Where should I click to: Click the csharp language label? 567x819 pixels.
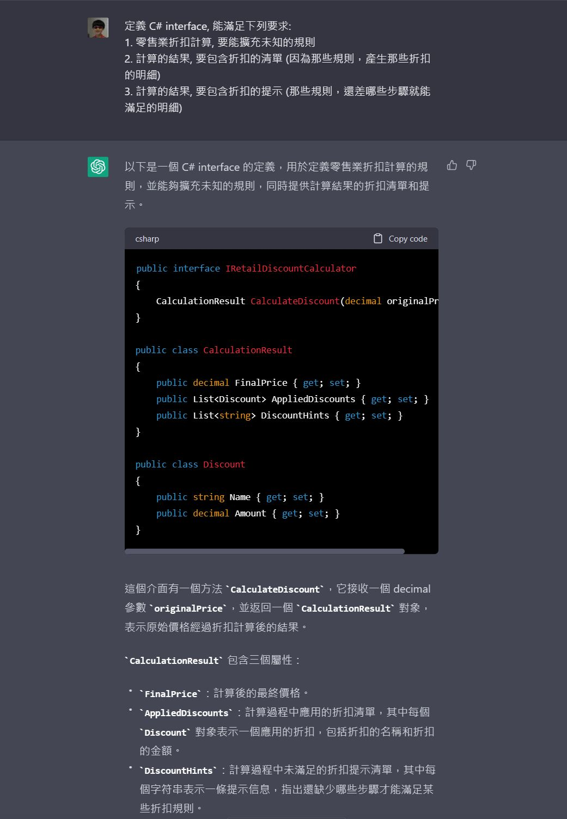(x=147, y=239)
